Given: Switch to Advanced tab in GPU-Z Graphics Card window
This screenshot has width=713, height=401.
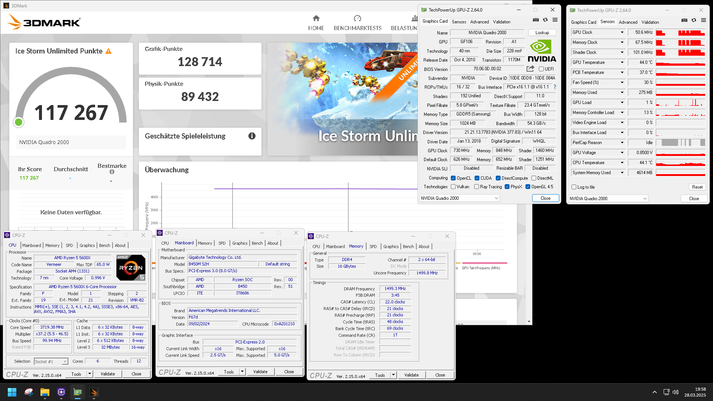Looking at the screenshot, I should point(479,22).
